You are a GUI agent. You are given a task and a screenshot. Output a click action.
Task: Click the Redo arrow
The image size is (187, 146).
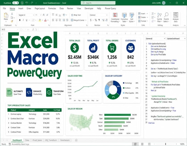click(32, 3)
